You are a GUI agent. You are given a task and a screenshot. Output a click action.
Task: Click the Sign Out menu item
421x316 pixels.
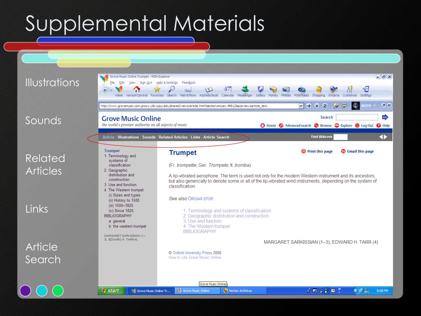[x=146, y=83]
